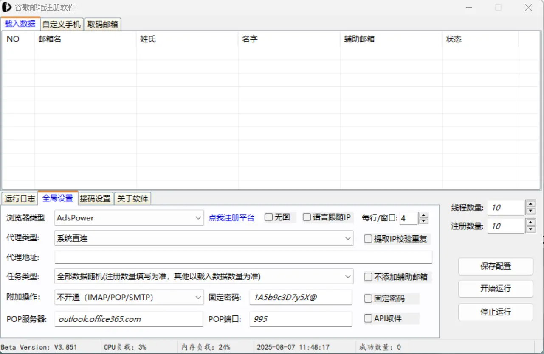Image resolution: width=544 pixels, height=354 pixels.
Task: Open the 点我注册平台 link
Action: 231,218
